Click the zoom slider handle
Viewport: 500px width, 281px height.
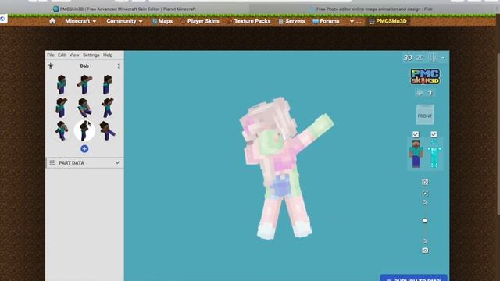(x=425, y=220)
